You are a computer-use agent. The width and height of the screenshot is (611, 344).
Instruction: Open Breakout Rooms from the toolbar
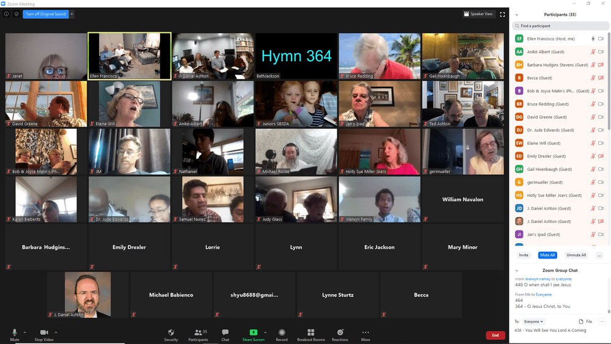pos(310,333)
